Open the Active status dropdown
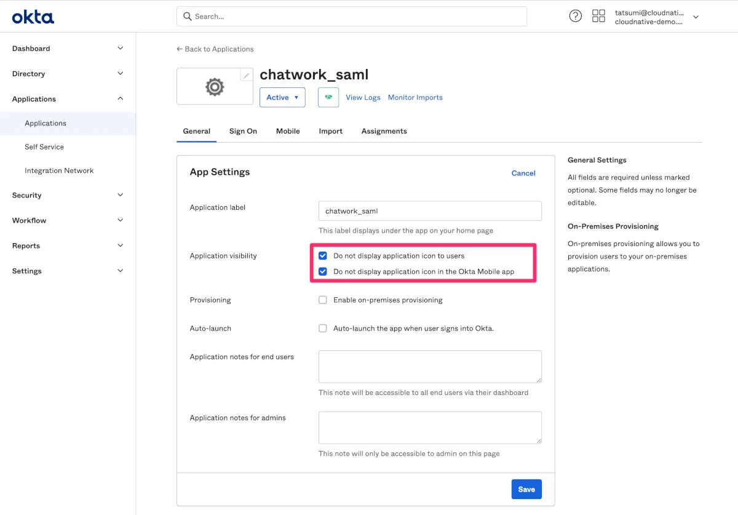The height and width of the screenshot is (515, 738). click(282, 97)
